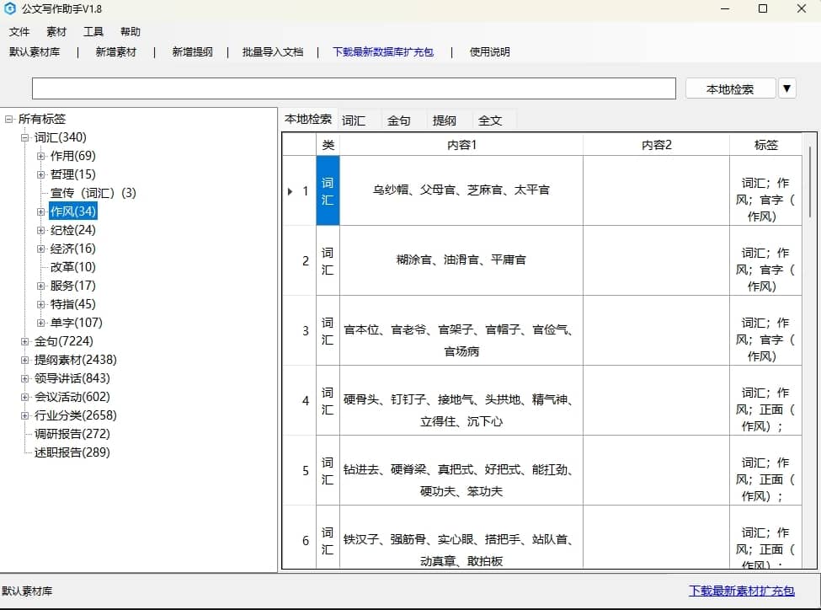Switch to the 全文 tab

(x=490, y=120)
